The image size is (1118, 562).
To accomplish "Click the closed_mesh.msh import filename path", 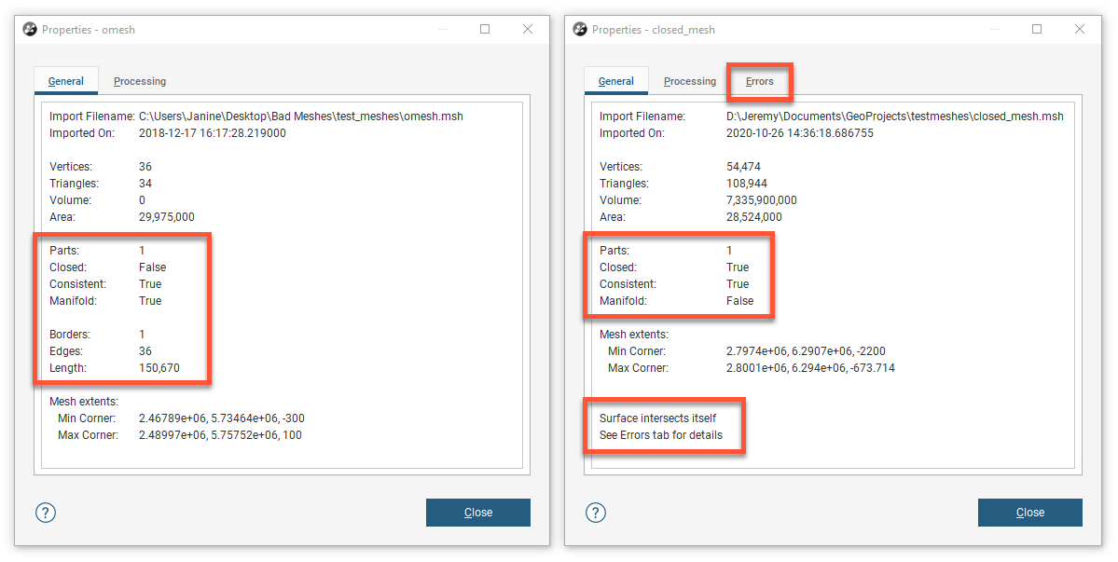I will pos(894,117).
